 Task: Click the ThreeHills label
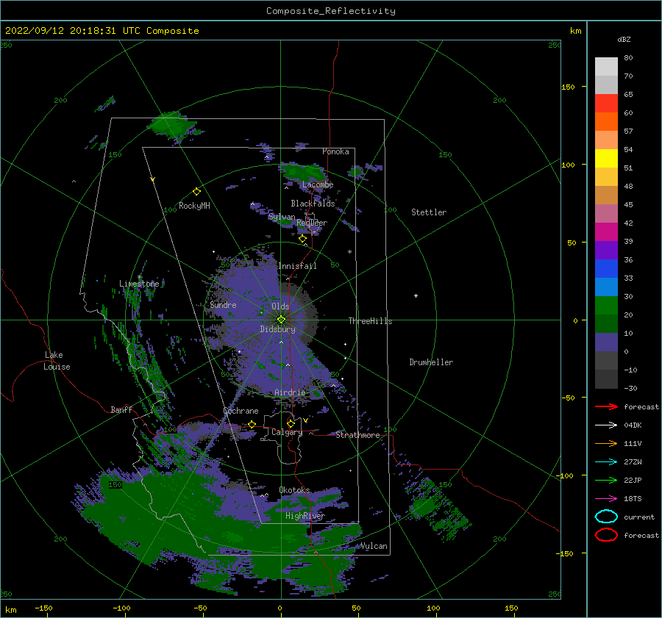click(370, 321)
